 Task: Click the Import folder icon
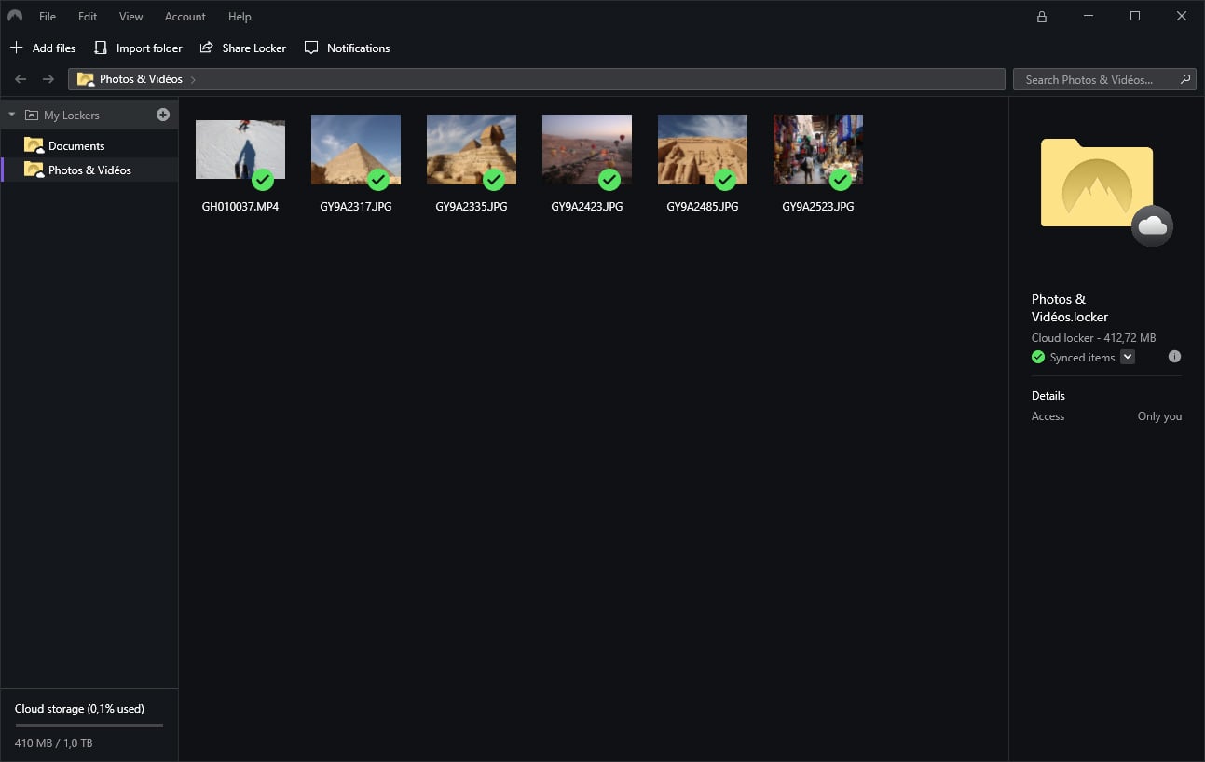pyautogui.click(x=101, y=48)
